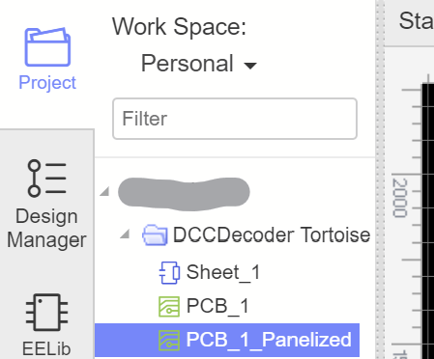Click the PCB_1_Panelized board icon
The width and height of the screenshot is (434, 359).
click(169, 341)
